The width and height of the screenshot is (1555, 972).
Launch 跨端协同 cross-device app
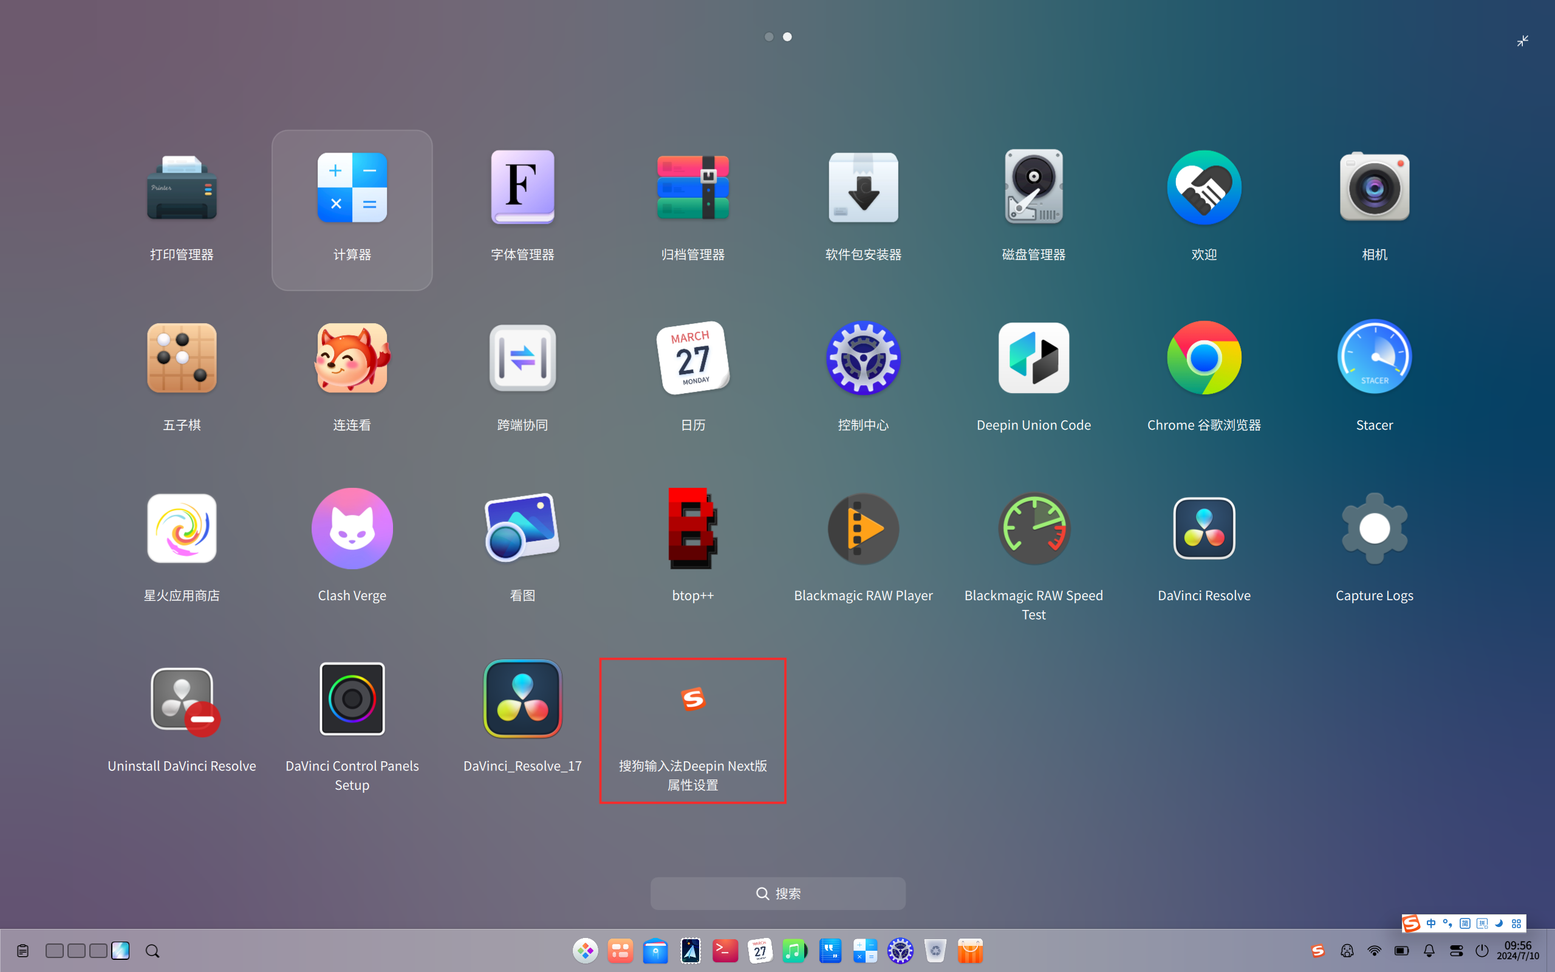coord(522,377)
